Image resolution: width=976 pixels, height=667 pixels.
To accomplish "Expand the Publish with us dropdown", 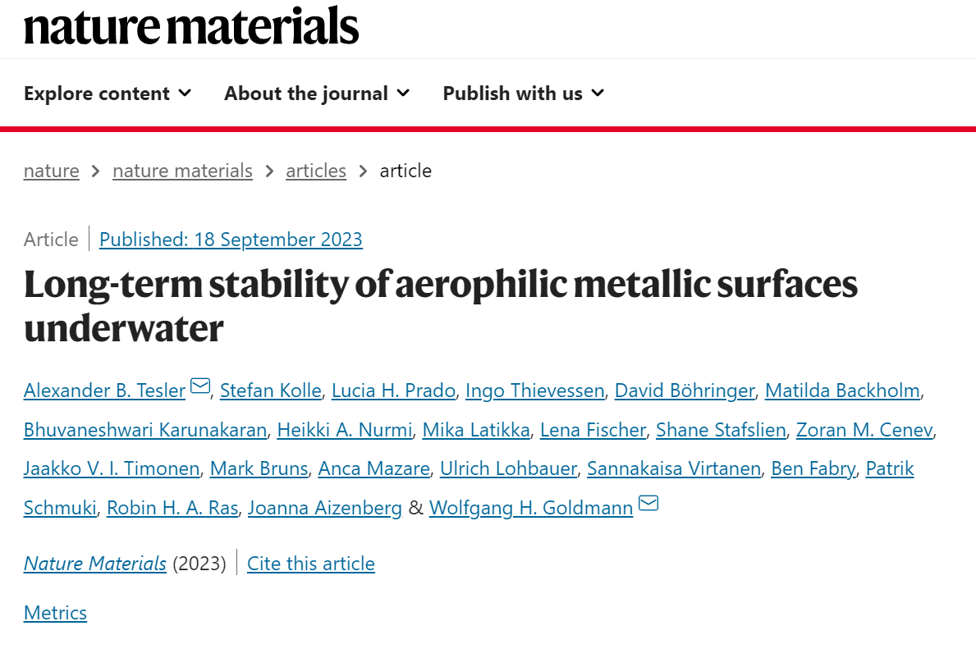I will click(524, 94).
